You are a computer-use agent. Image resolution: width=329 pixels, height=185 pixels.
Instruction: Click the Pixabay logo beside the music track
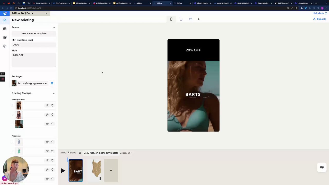click(125, 153)
